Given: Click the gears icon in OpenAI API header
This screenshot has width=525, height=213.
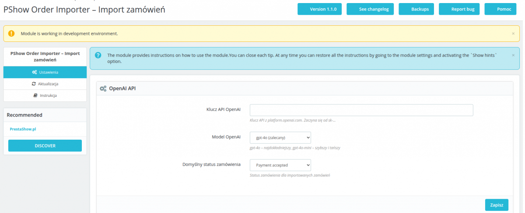Looking at the screenshot, I should tap(103, 89).
